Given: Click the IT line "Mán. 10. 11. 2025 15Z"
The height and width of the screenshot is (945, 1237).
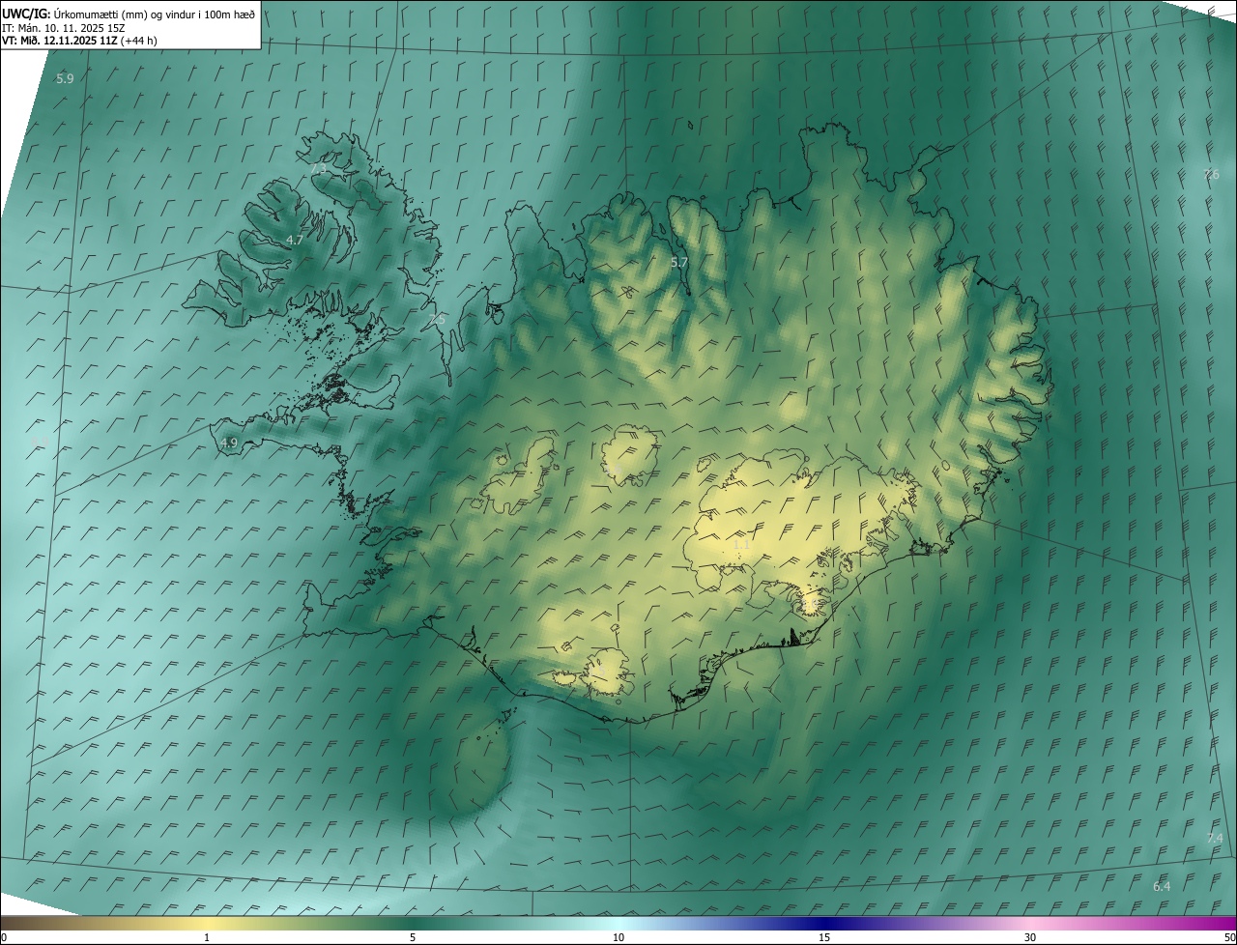Looking at the screenshot, I should pos(72,27).
